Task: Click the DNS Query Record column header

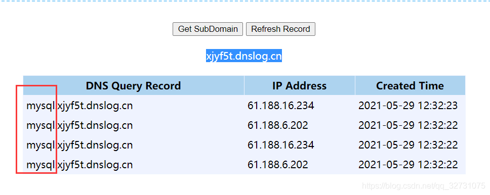Action: (x=134, y=85)
